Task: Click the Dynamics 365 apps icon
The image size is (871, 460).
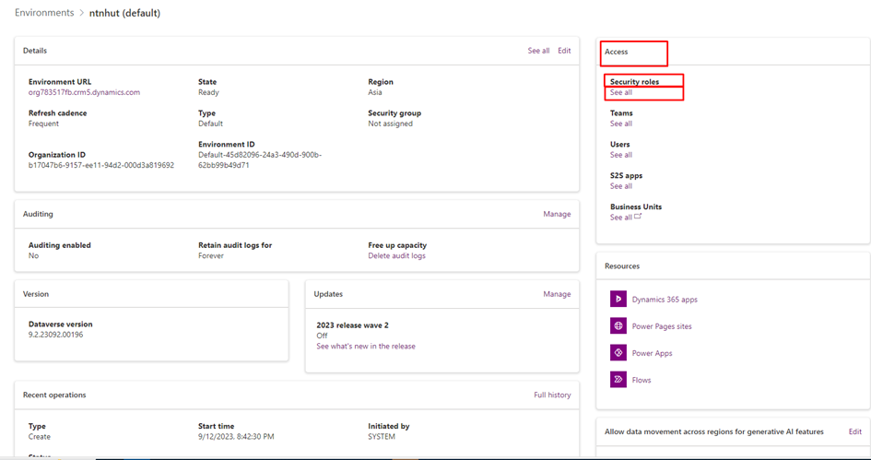Action: [x=618, y=300]
